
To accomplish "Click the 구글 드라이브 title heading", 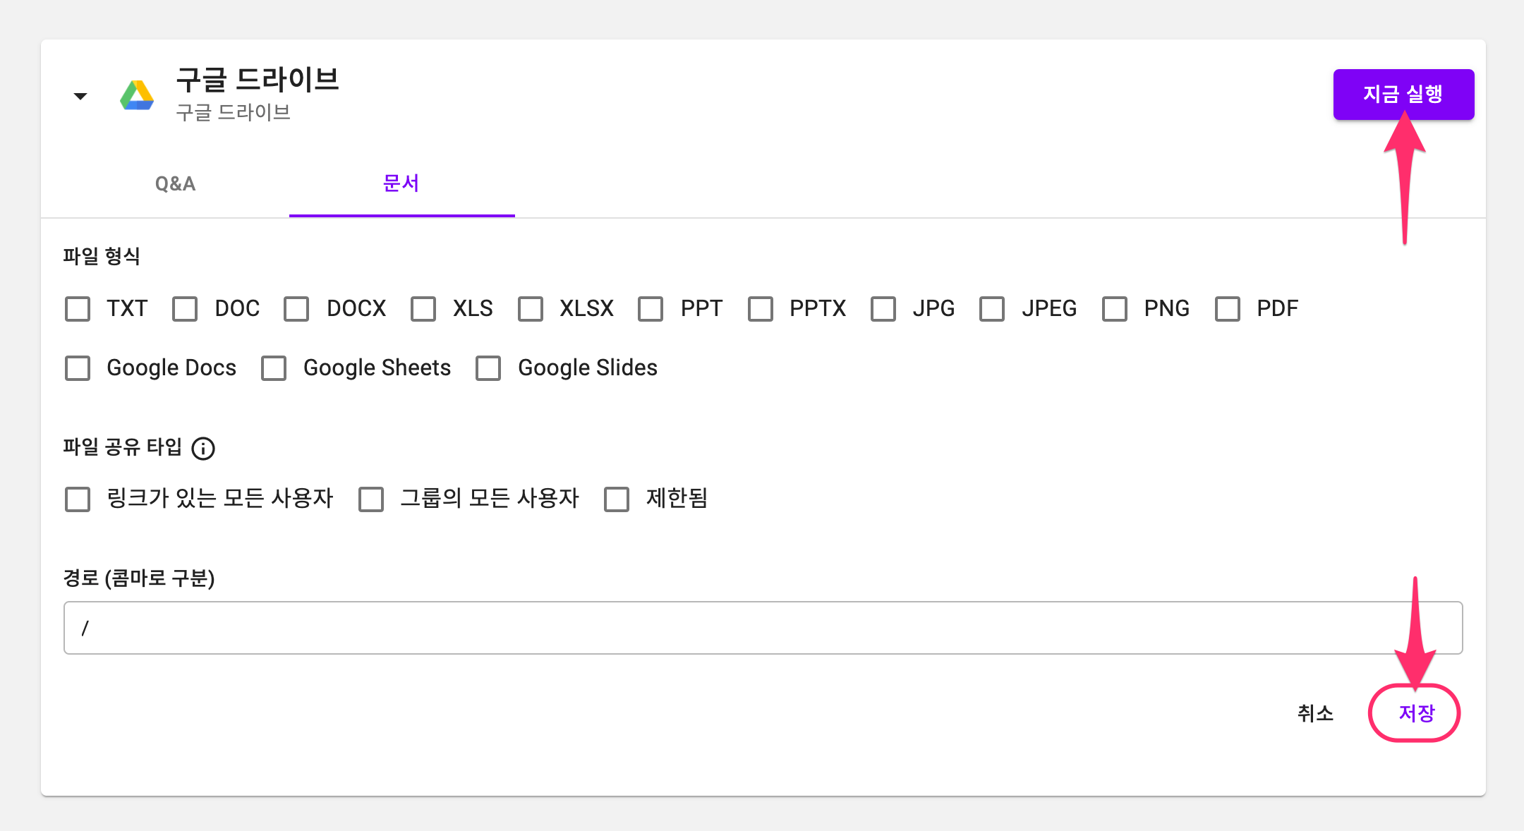I will tap(258, 79).
